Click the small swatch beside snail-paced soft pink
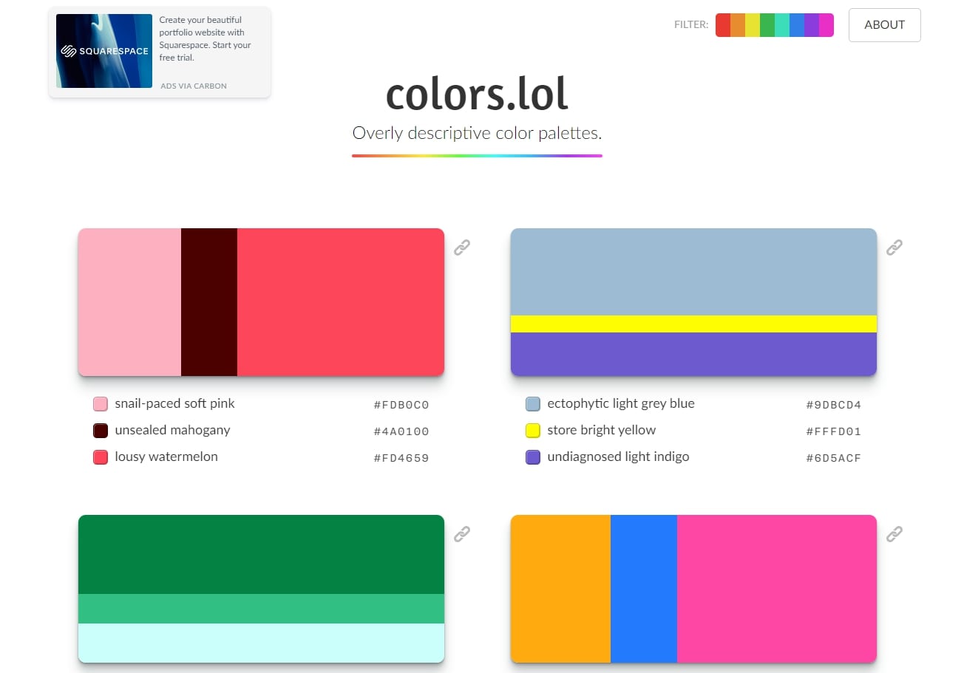Screen dimensions: 964x673 click(101, 404)
